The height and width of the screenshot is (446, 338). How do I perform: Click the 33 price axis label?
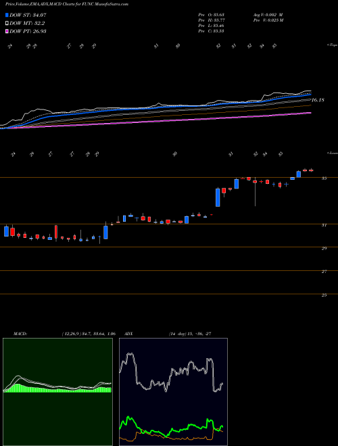click(324, 178)
